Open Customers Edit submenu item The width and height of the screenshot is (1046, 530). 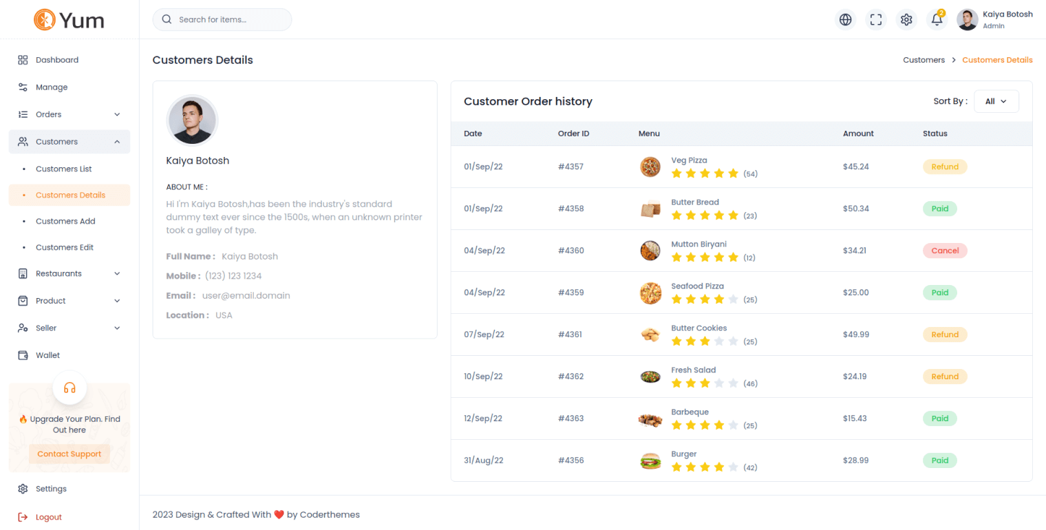click(x=64, y=247)
